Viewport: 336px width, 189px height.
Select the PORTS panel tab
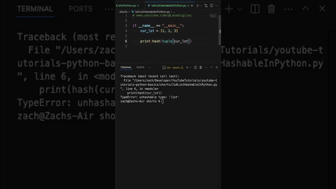coord(140,67)
